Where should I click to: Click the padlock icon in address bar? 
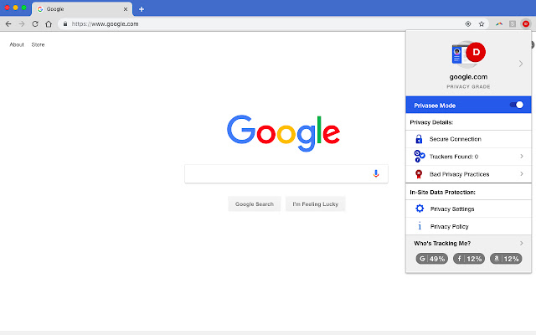coord(65,24)
